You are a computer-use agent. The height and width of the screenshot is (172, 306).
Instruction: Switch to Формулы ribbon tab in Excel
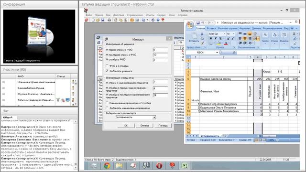click(244, 29)
